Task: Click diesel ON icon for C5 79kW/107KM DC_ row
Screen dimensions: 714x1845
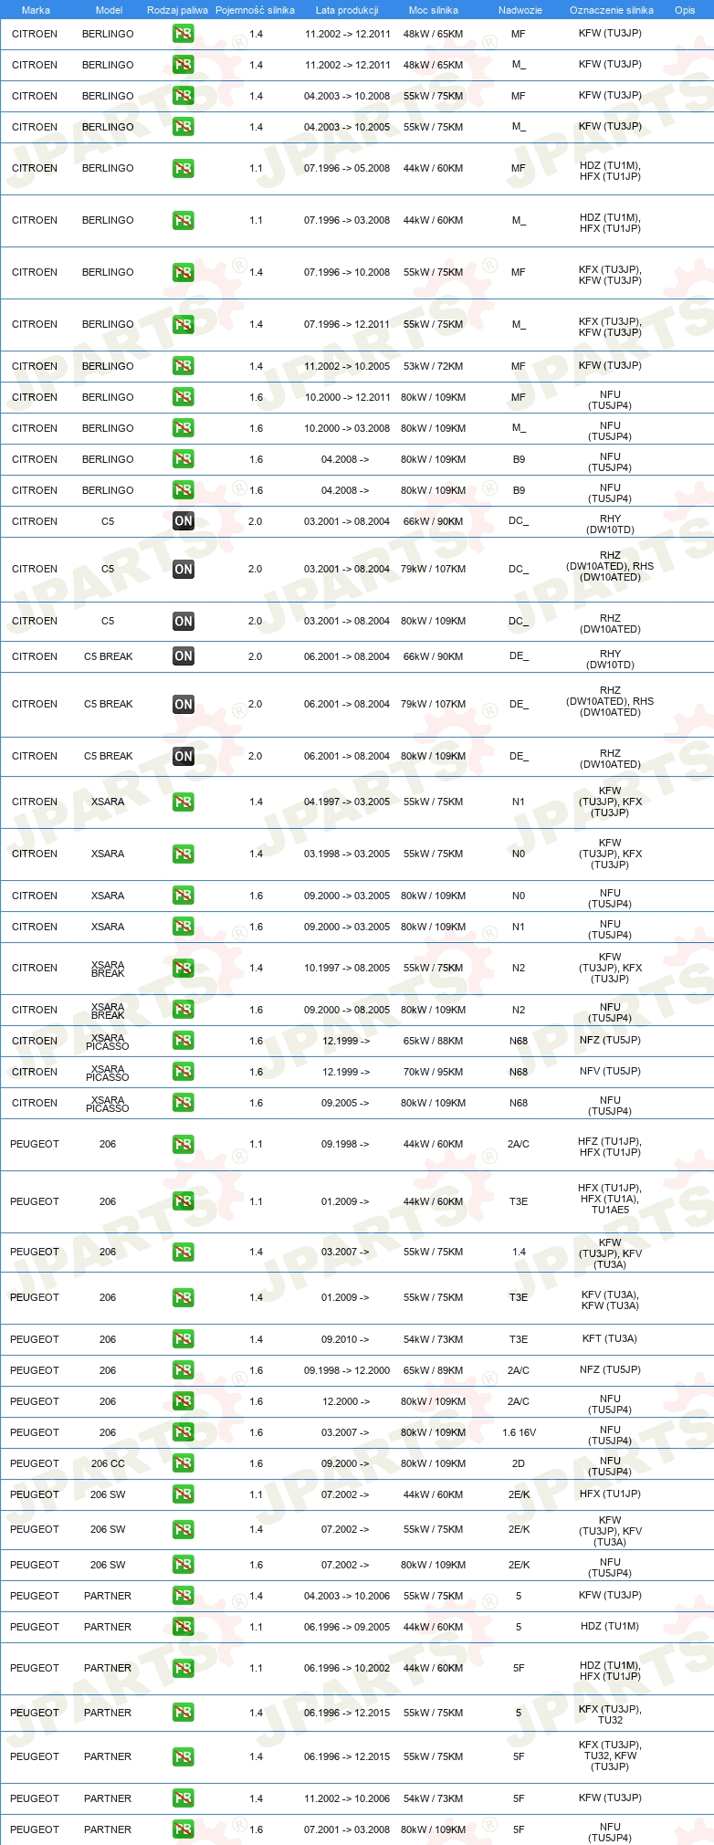Action: [184, 569]
